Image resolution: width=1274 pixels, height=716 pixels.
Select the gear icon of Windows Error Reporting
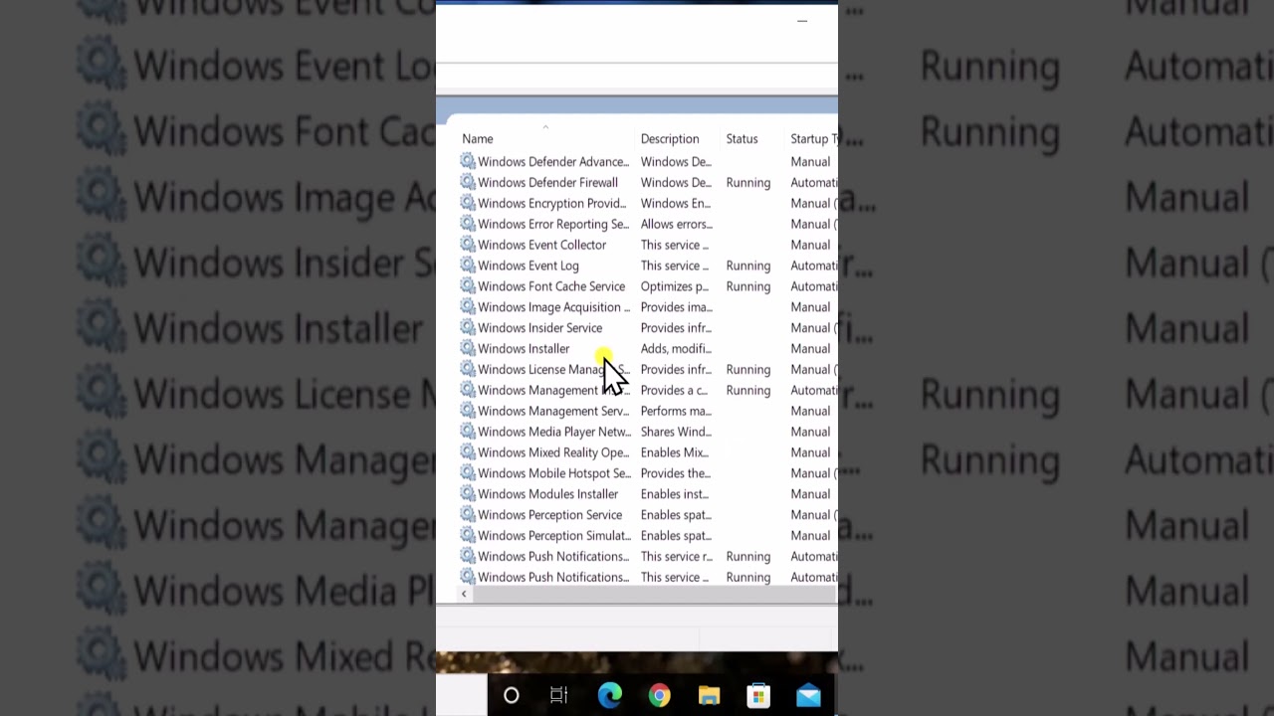coord(468,224)
